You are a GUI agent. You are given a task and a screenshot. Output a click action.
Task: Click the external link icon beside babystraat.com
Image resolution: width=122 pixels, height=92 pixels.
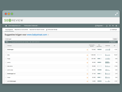pos(48,35)
